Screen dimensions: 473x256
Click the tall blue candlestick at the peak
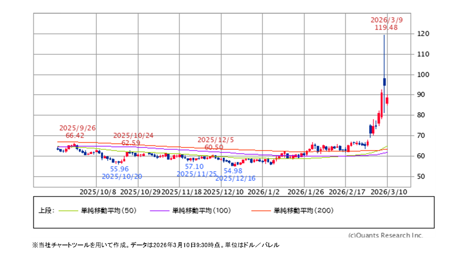384,81
